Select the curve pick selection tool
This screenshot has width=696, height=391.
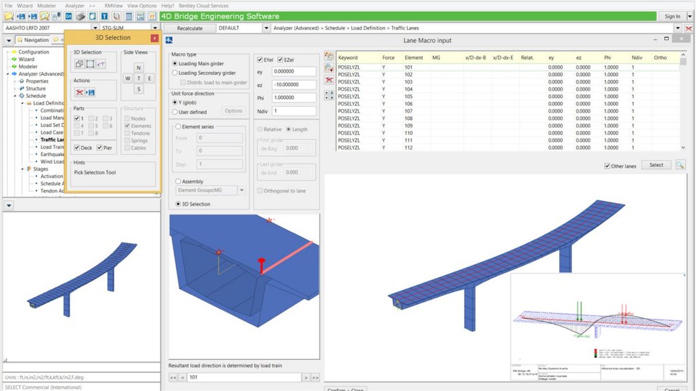101,64
